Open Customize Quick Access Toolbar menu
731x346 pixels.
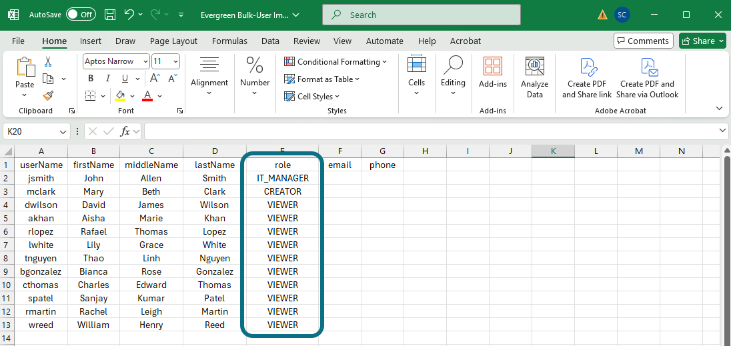click(181, 15)
